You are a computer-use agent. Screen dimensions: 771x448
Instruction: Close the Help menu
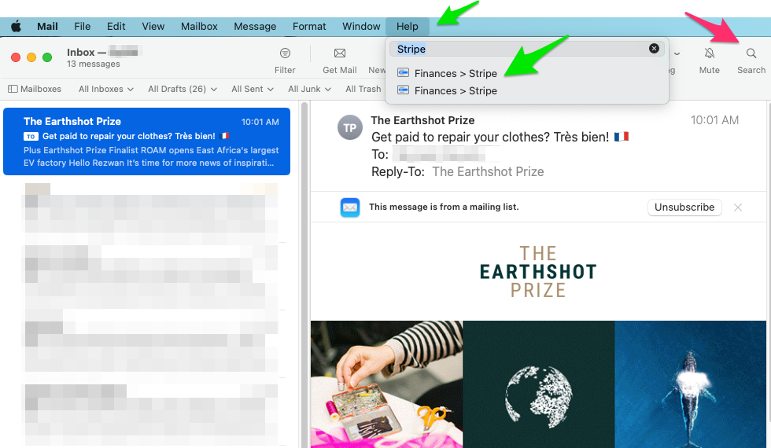point(408,27)
